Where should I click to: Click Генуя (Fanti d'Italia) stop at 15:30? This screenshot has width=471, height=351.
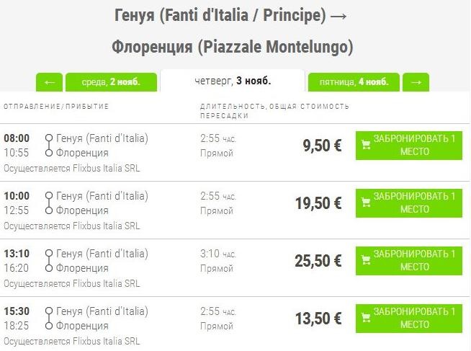[102, 311]
